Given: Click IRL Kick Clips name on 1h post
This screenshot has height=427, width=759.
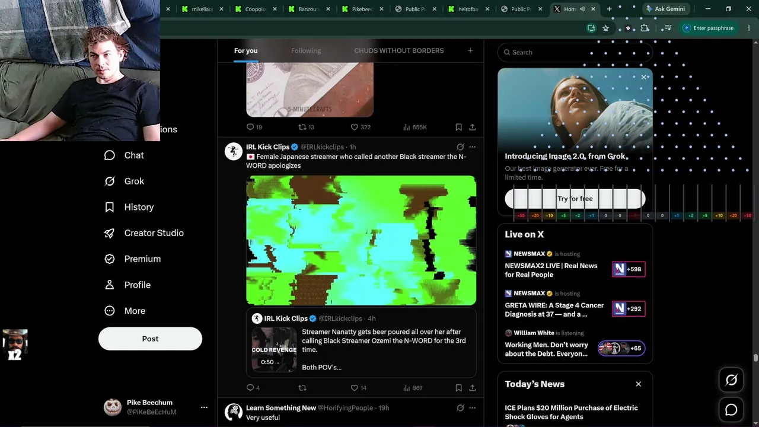Looking at the screenshot, I should tap(268, 147).
